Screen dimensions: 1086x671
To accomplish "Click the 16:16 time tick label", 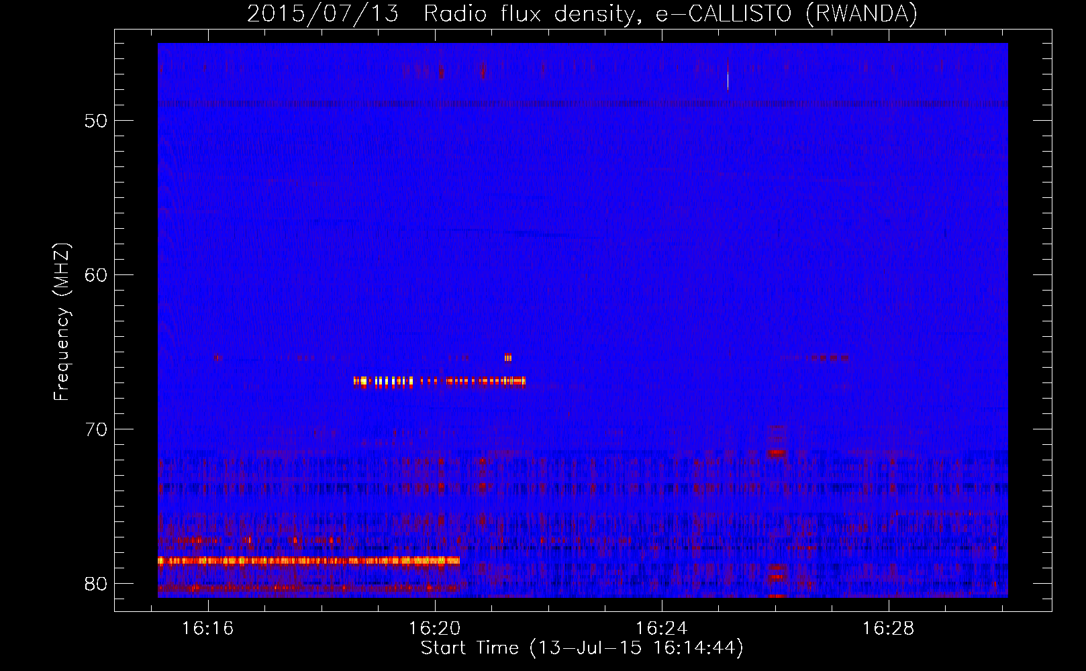I will 208,629.
